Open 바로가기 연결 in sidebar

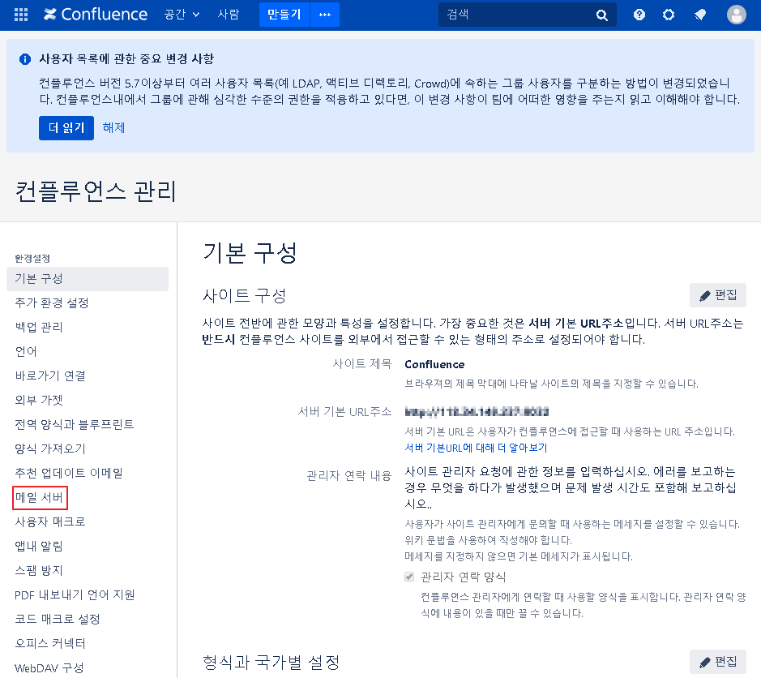coord(50,376)
